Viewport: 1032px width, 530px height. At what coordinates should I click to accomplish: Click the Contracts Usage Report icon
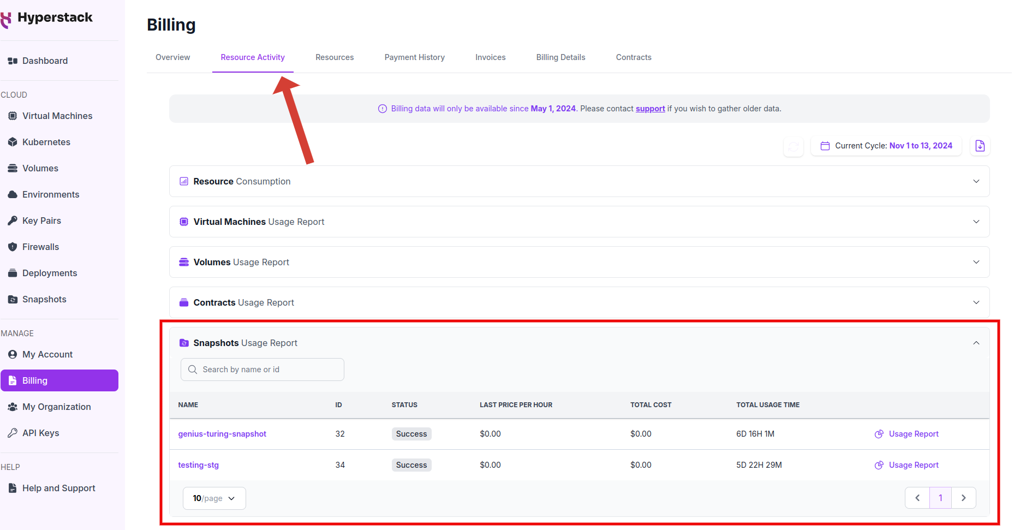184,302
